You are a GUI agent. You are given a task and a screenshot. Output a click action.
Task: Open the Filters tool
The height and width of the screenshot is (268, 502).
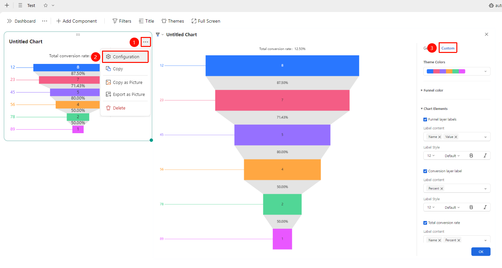pyautogui.click(x=122, y=21)
